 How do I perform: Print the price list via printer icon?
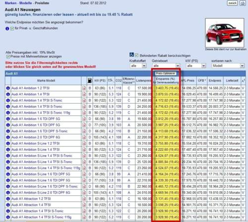click(x=243, y=3)
